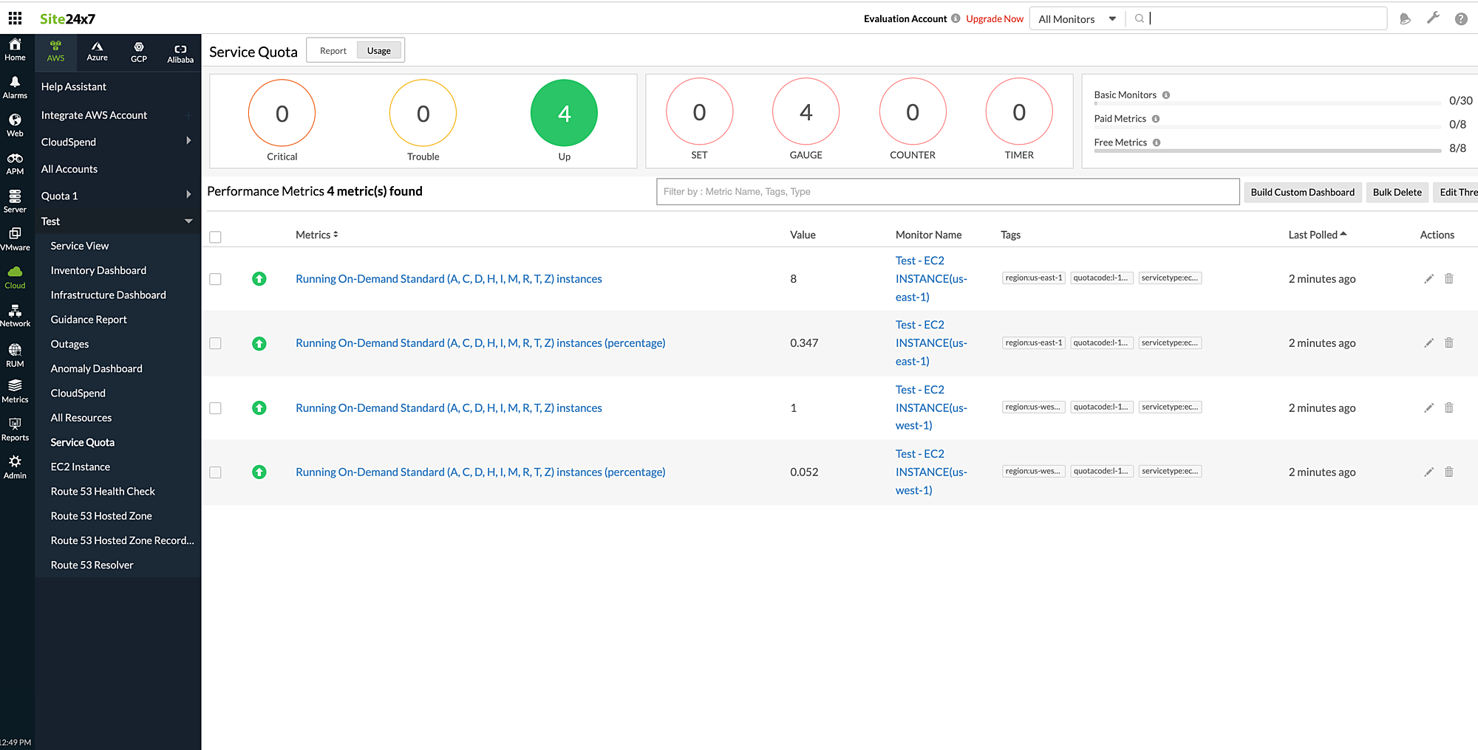Expand the CloudSpend submenu arrow

click(188, 141)
